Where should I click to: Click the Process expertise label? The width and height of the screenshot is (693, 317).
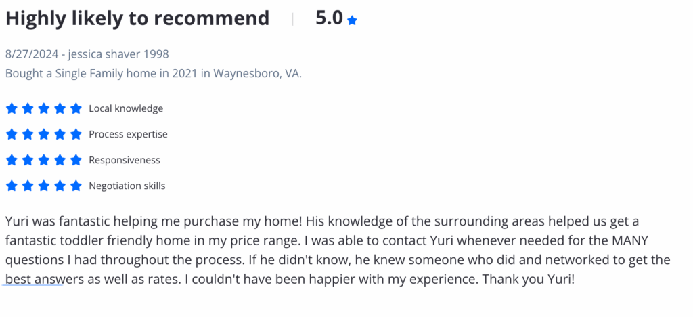pos(128,134)
